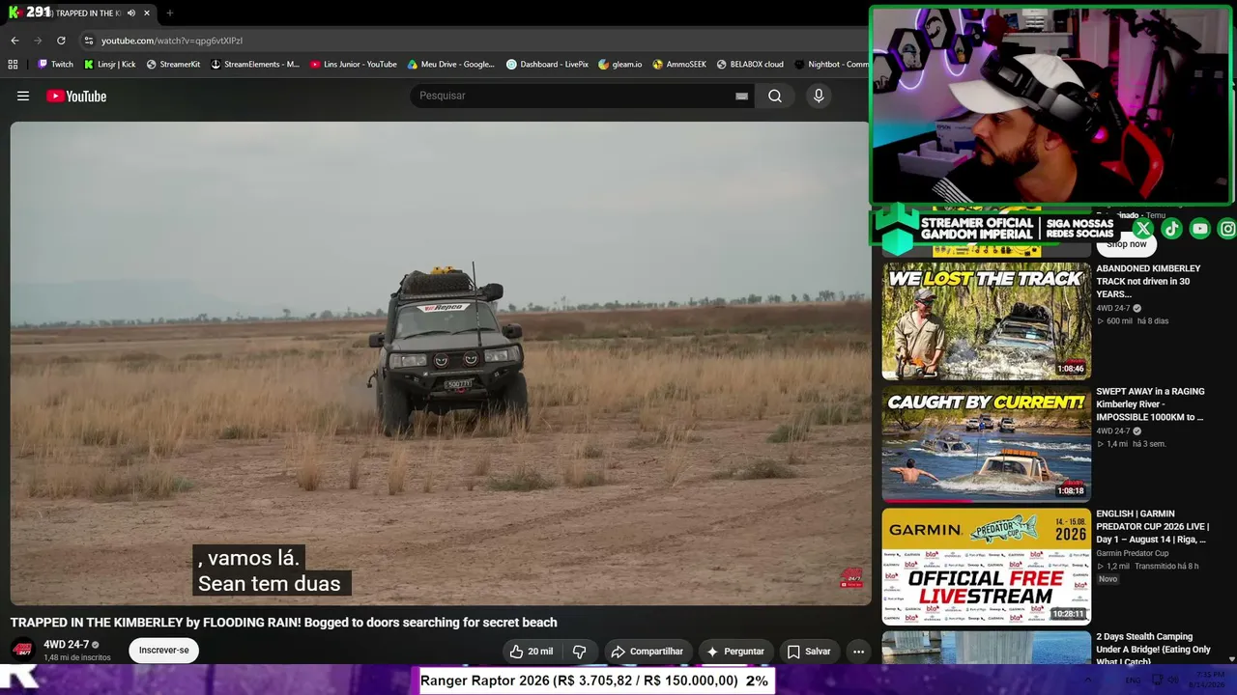Open ABANDONED KIMBERLEY TRACK video title
Screen dimensions: 1237x695
coord(1148,281)
